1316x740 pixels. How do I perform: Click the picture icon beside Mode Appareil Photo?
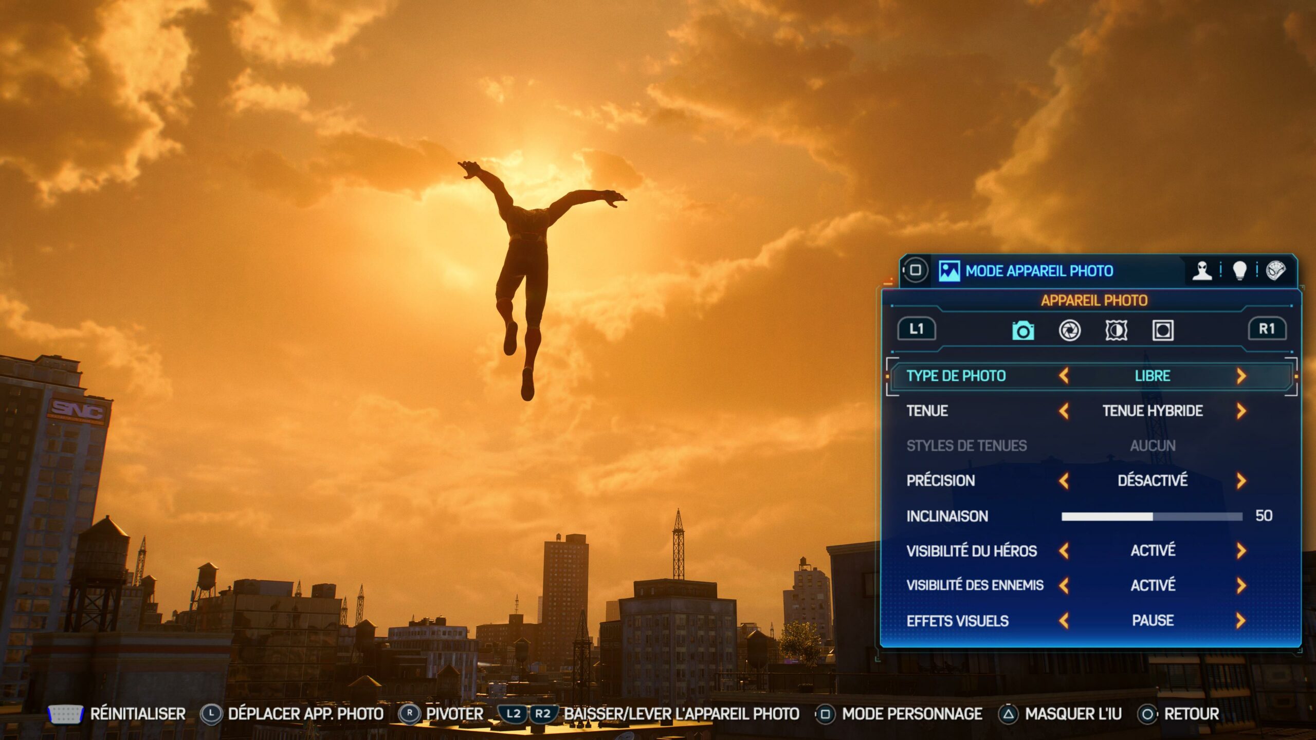pos(949,271)
